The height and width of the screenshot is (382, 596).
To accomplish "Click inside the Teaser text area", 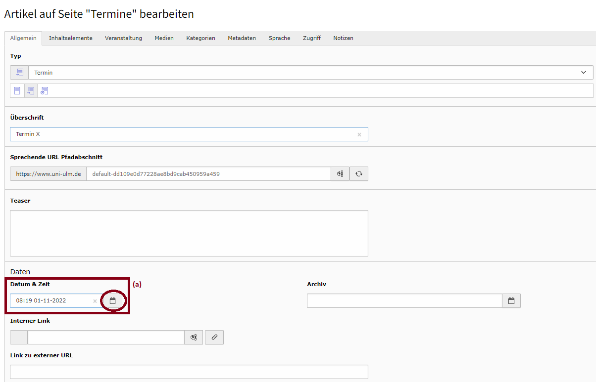I will 189,233.
